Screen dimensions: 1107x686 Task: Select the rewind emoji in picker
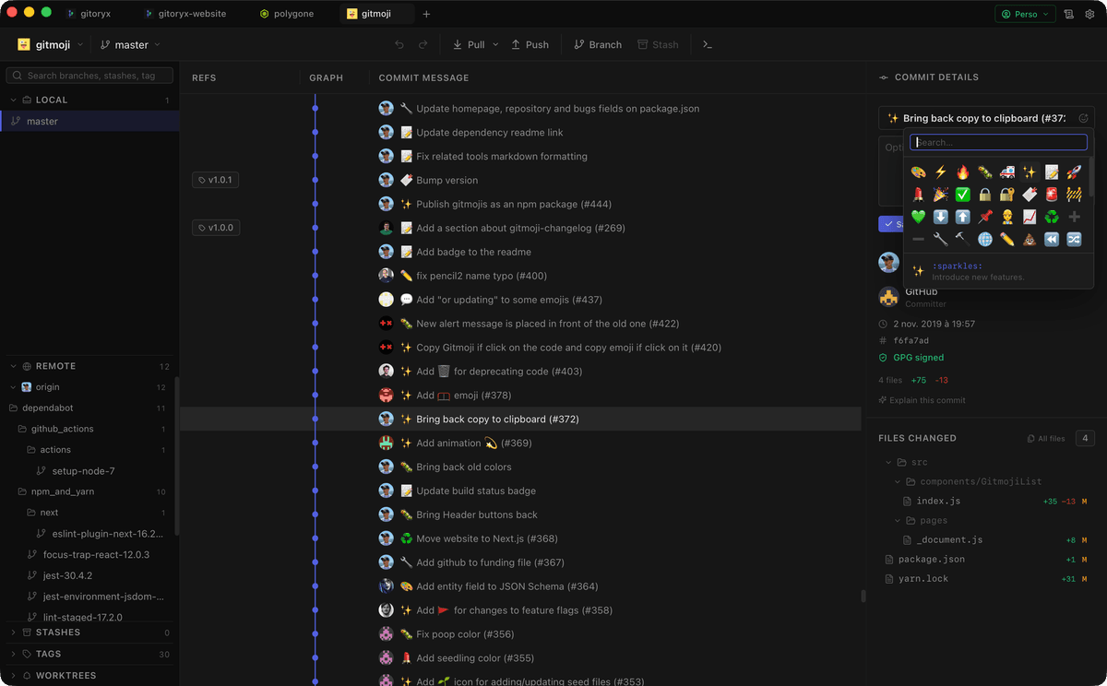click(1052, 239)
